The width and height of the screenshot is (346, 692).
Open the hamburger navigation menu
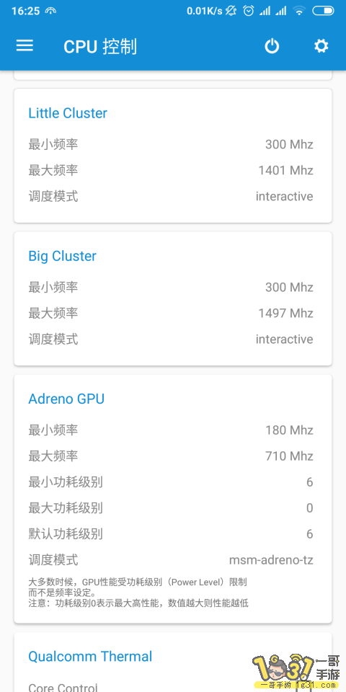coord(25,46)
